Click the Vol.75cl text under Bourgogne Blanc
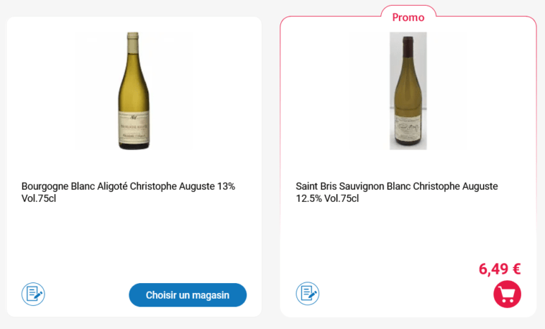The height and width of the screenshot is (329, 545). pyautogui.click(x=39, y=198)
